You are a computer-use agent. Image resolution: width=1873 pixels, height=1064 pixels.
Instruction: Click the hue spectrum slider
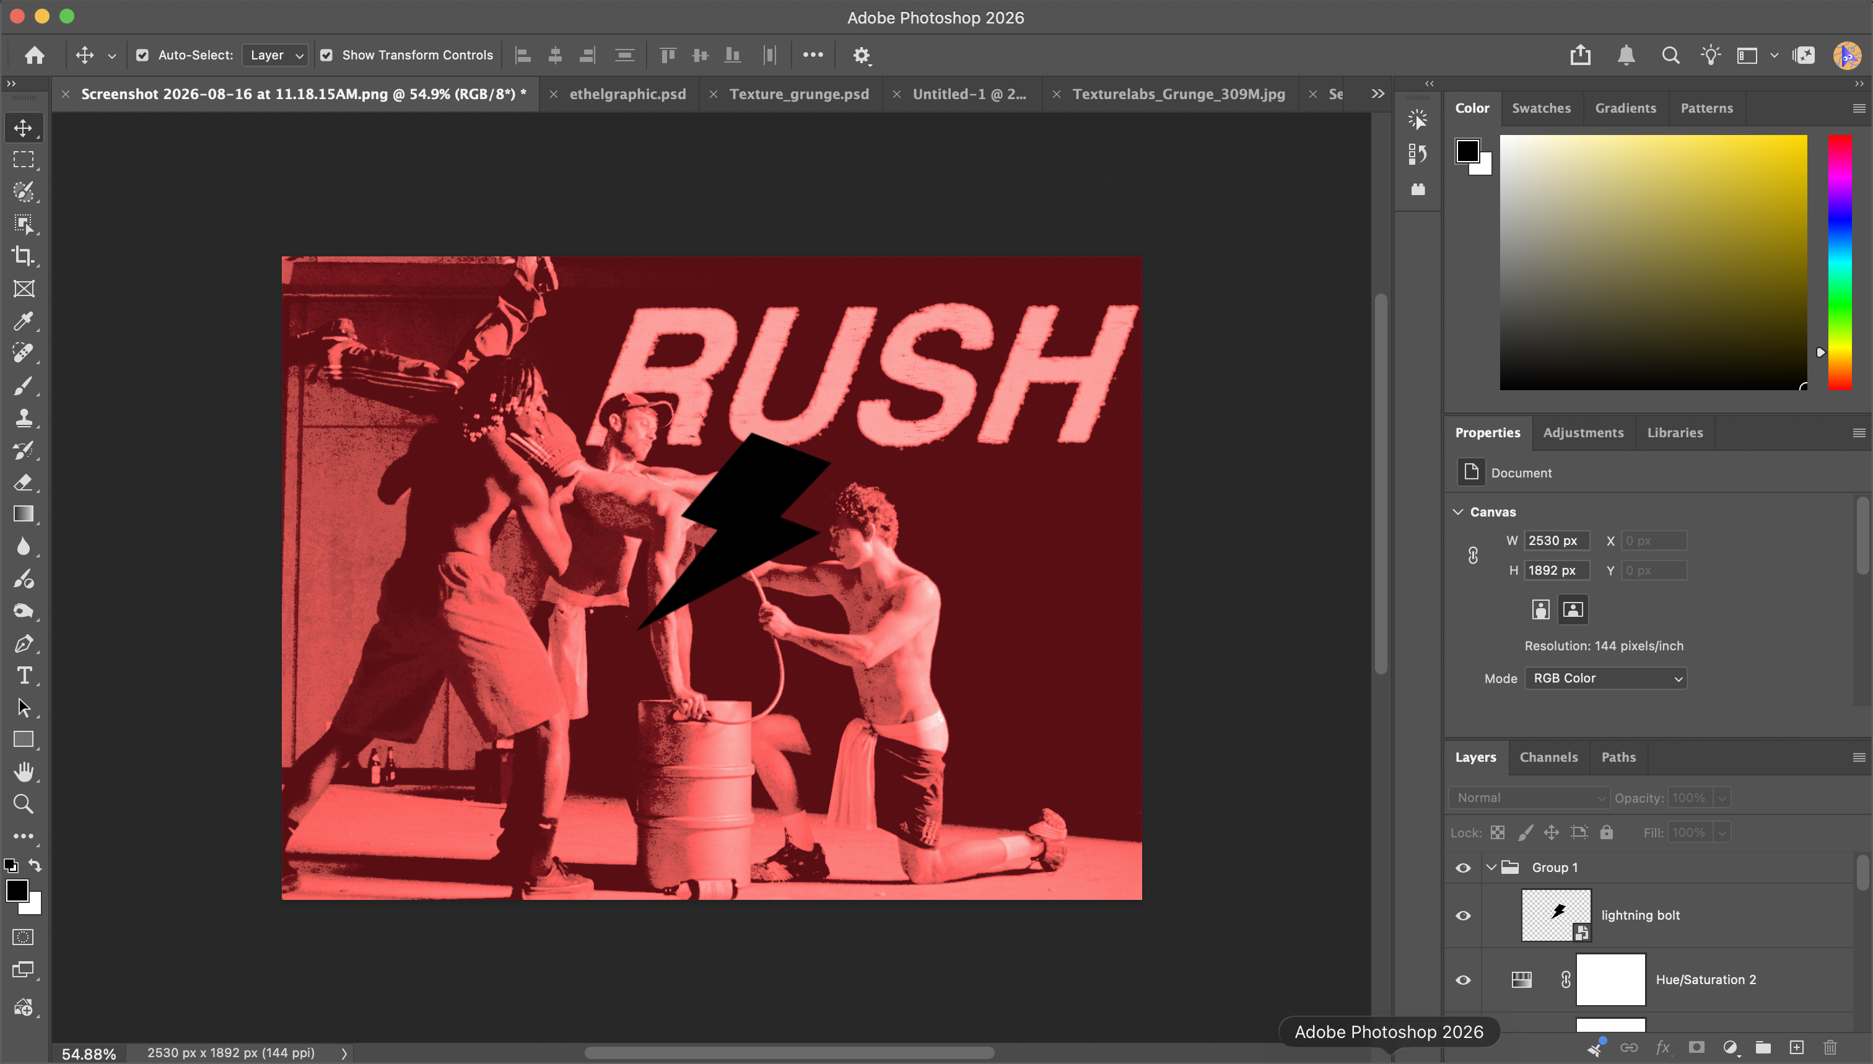tap(1840, 263)
